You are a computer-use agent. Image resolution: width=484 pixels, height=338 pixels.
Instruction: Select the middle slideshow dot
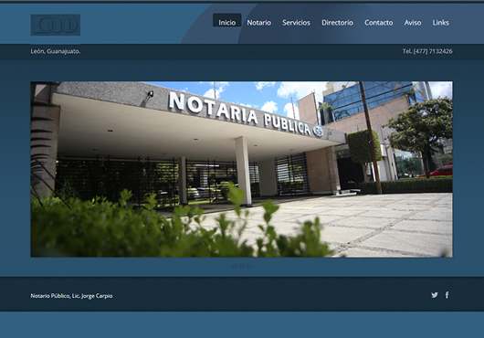[241, 266]
